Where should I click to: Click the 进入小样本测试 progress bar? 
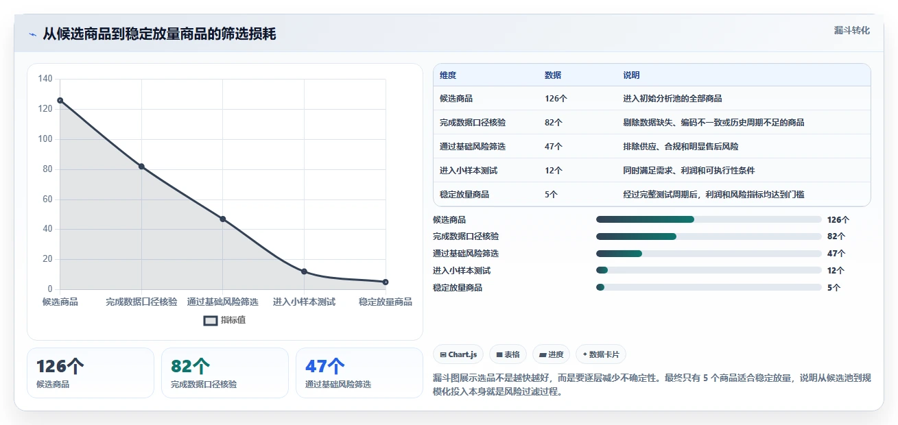click(x=709, y=270)
